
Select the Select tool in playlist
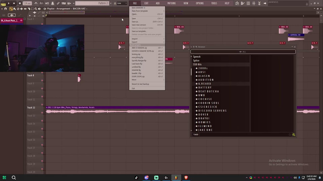point(32,9)
